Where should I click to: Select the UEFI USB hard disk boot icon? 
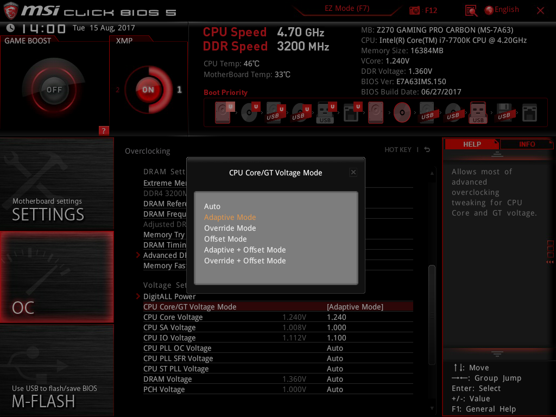(275, 113)
